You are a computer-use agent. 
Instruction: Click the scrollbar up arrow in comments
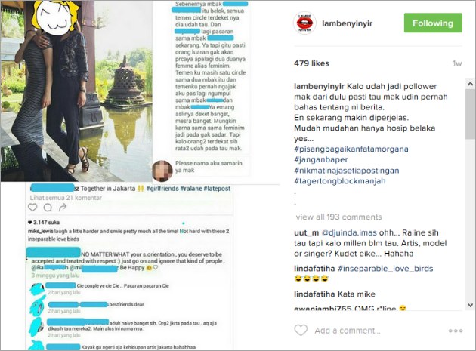tap(470, 84)
